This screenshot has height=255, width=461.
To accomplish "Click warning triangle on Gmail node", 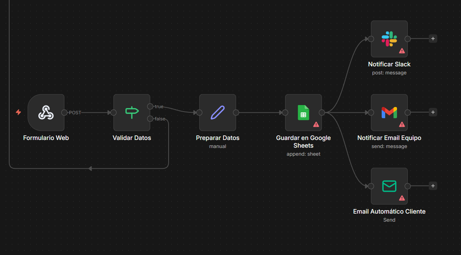I will 402,124.
